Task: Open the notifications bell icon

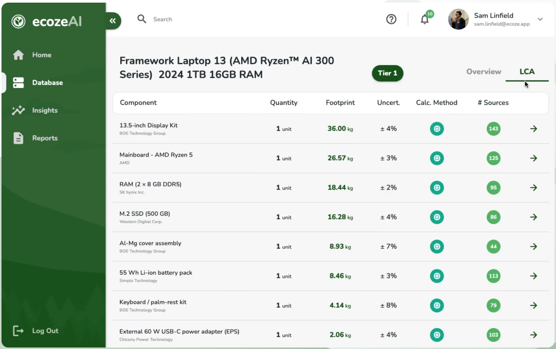Action: coord(425,19)
